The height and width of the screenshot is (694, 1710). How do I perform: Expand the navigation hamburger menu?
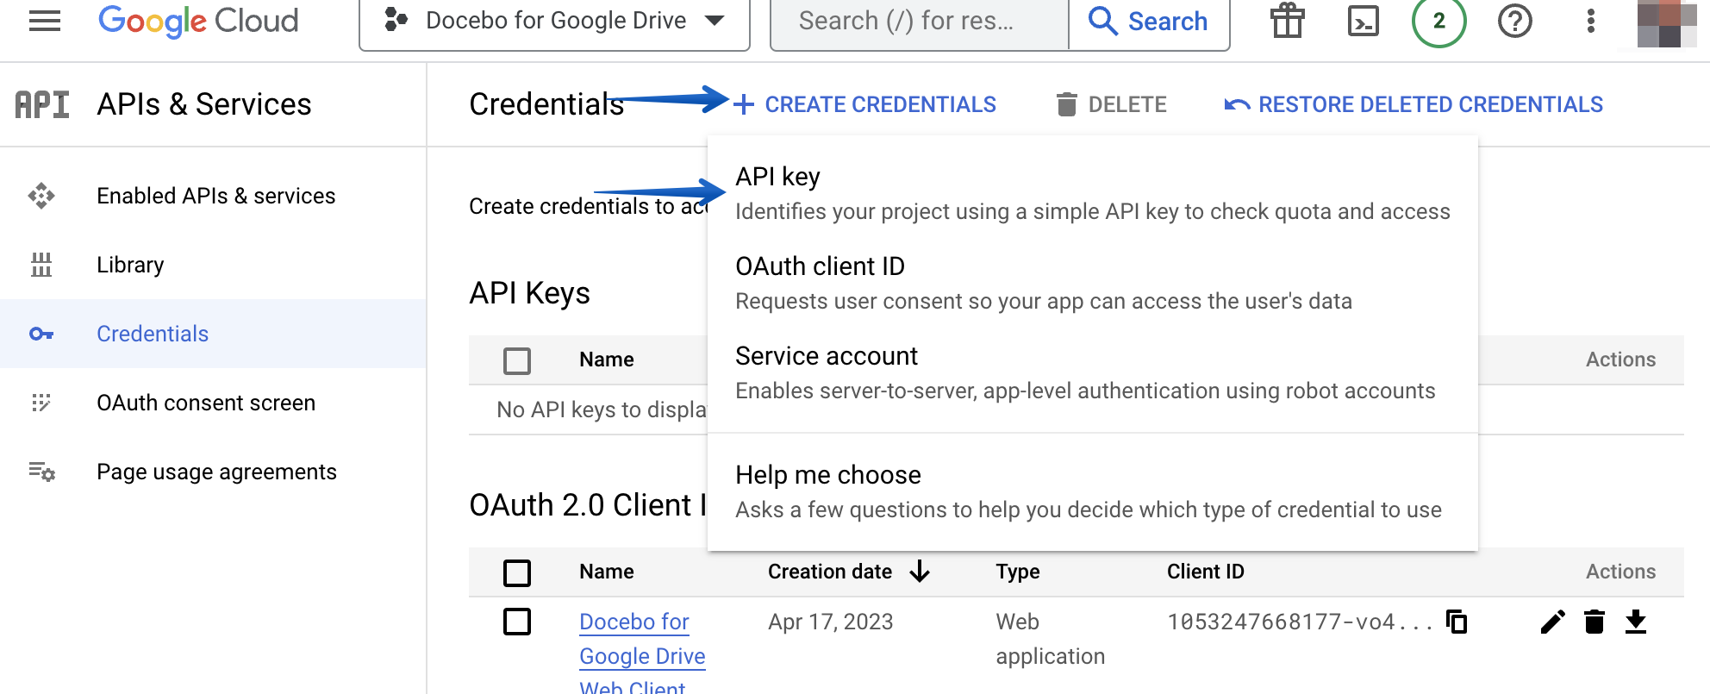click(x=44, y=21)
